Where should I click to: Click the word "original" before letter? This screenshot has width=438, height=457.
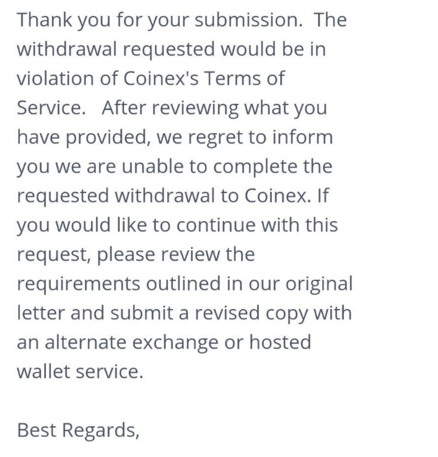(x=319, y=284)
